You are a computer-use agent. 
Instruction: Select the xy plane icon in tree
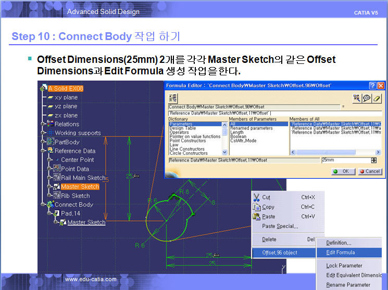(51, 97)
